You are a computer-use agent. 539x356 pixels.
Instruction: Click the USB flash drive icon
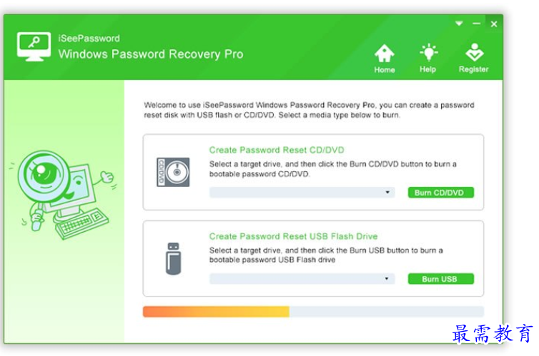click(173, 258)
